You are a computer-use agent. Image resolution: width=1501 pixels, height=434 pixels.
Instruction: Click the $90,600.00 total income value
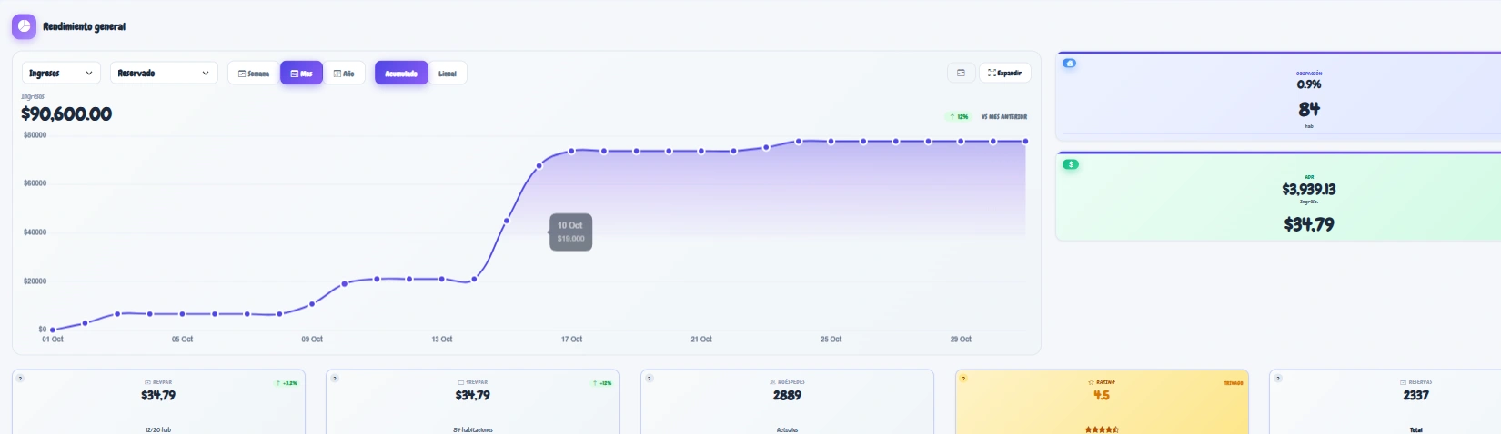tap(66, 114)
